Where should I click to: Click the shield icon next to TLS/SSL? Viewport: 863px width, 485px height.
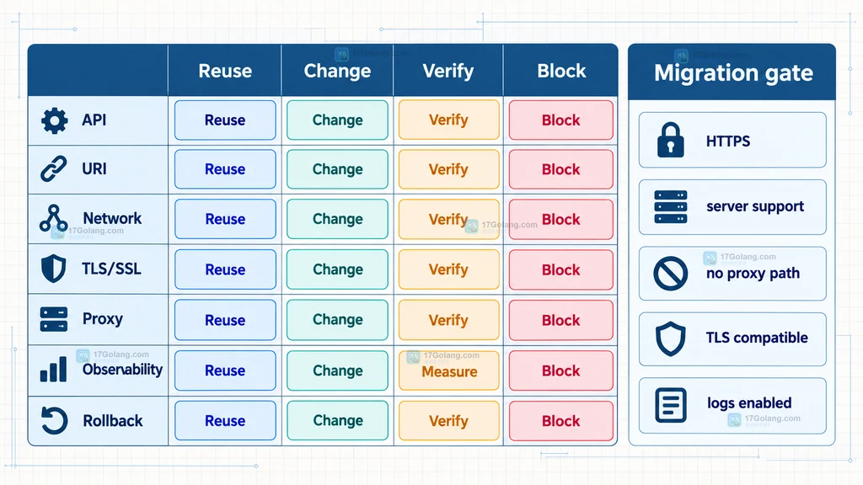[53, 269]
